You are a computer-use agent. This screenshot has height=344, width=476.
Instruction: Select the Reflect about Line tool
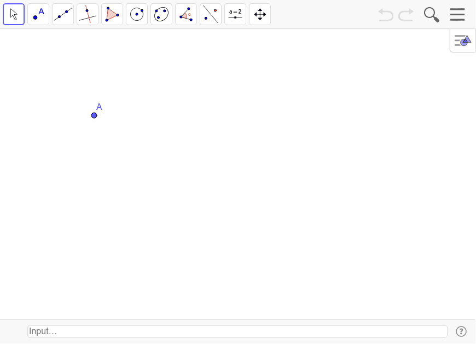[211, 14]
